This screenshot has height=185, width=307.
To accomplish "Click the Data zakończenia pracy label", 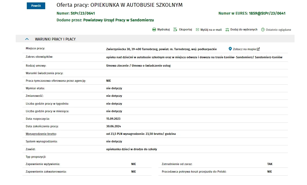I will tap(42, 126).
